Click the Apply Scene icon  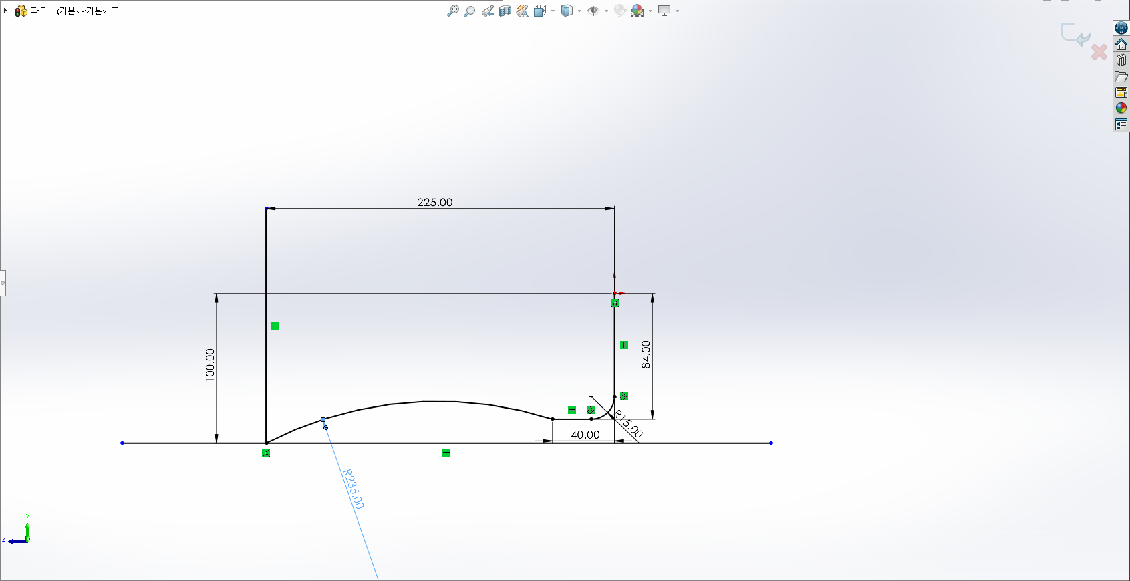638,11
